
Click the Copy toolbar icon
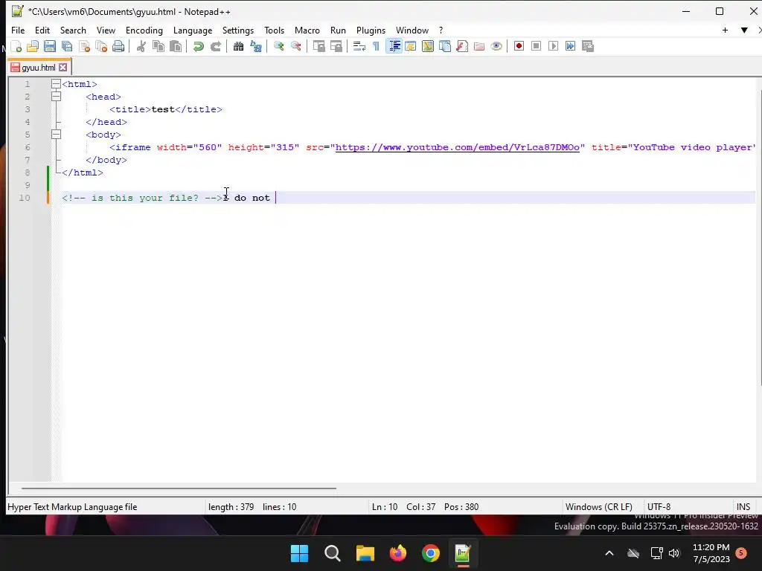pyautogui.click(x=158, y=46)
